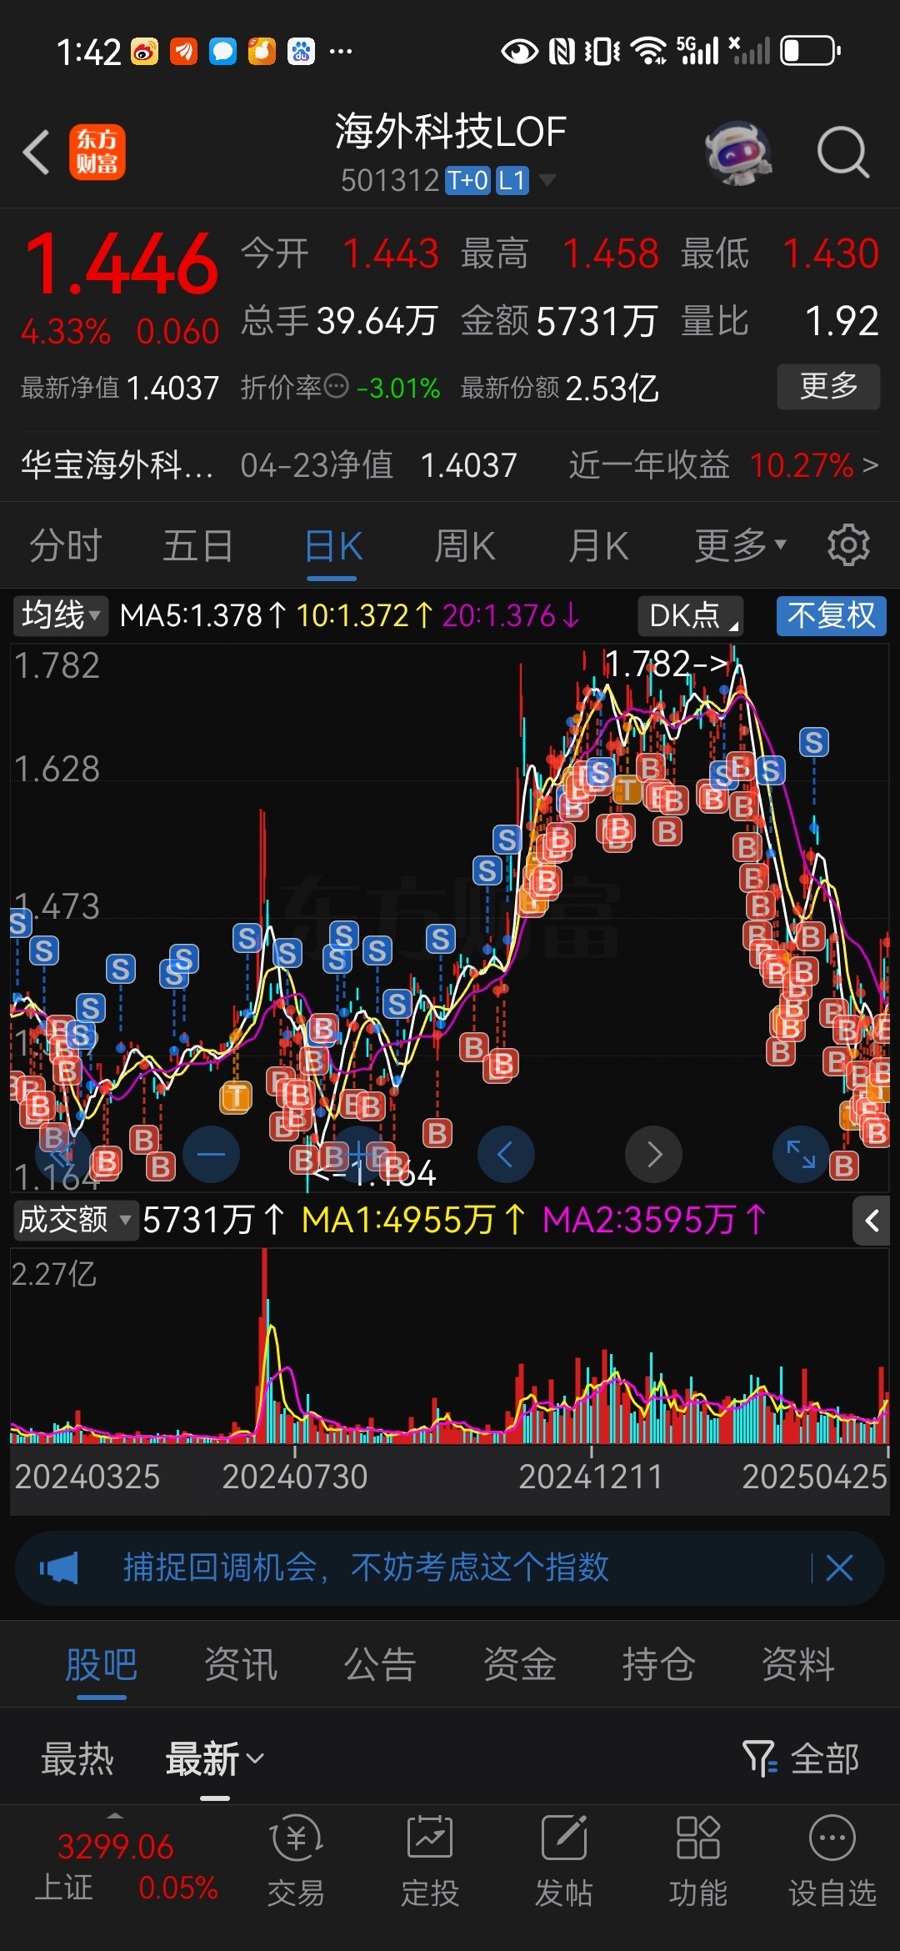Open 资料 profile tab
Viewport: 900px width, 1951px height.
pyautogui.click(x=797, y=1664)
